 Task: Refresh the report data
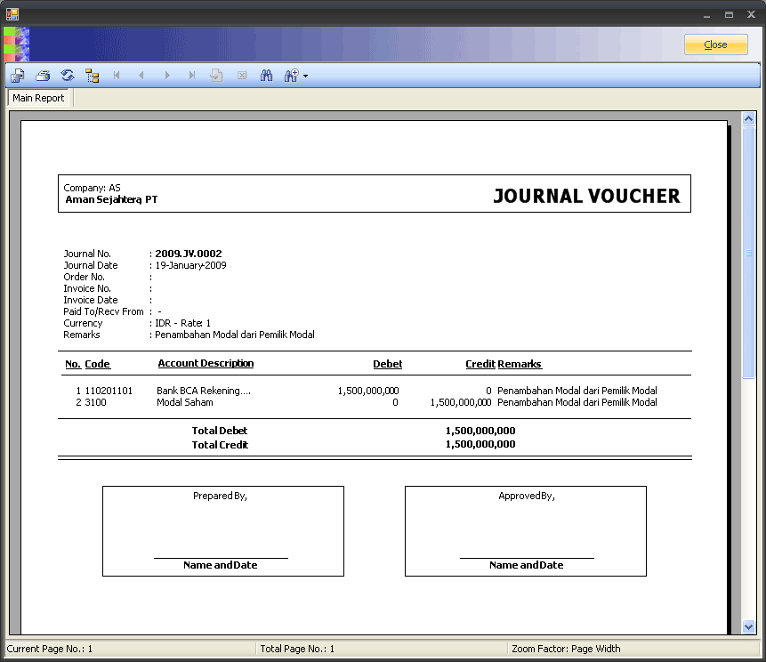(x=67, y=77)
